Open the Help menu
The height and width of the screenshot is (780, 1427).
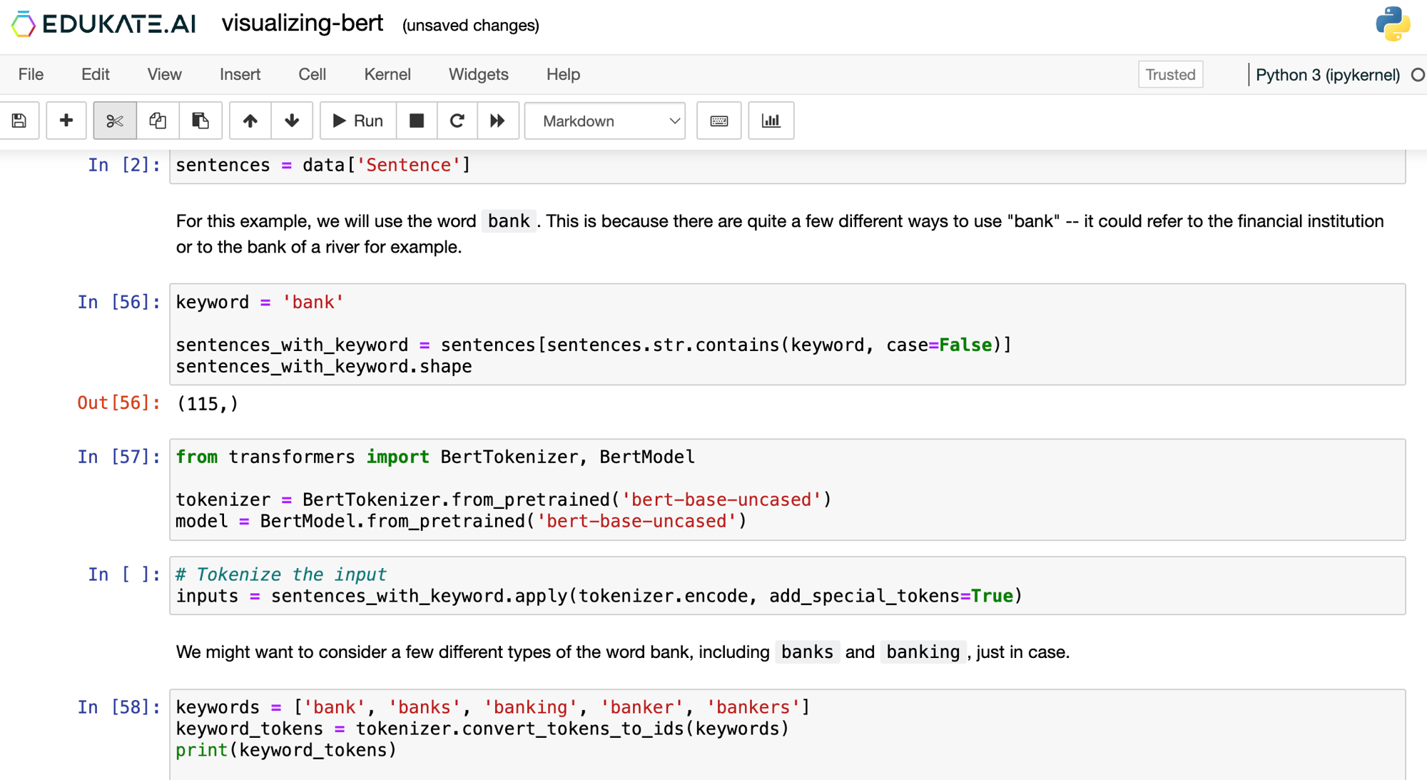point(563,74)
